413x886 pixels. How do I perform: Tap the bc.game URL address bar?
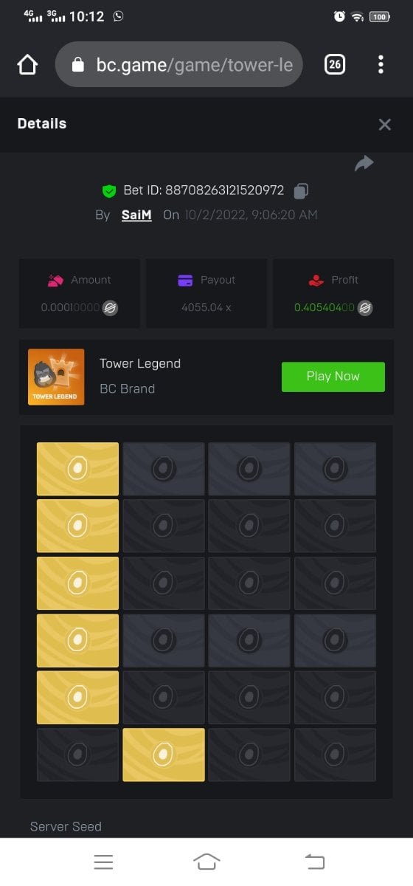[178, 65]
